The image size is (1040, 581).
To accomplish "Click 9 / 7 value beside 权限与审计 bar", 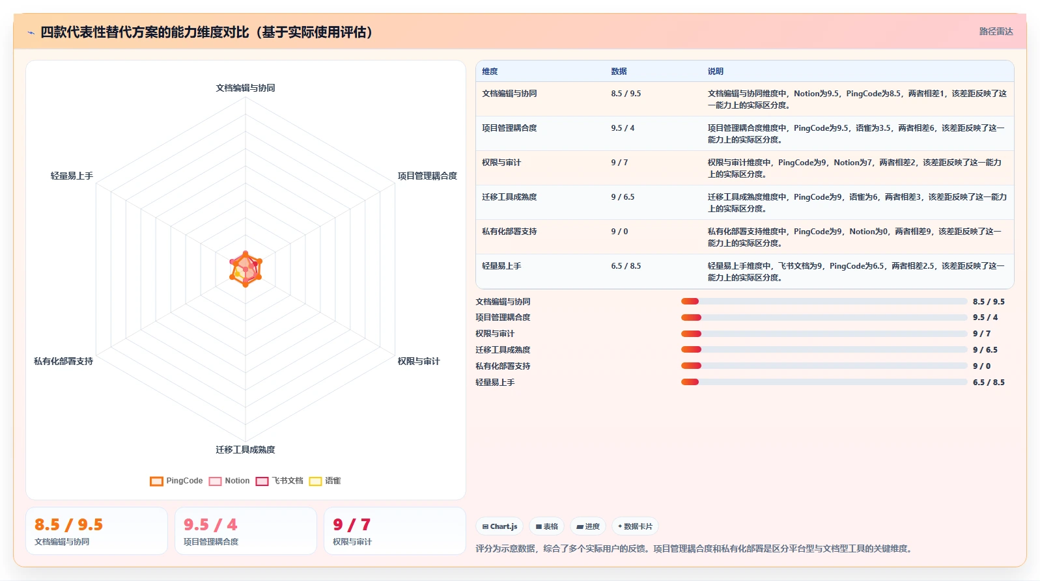I will point(981,334).
